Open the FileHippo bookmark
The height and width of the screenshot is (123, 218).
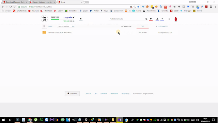[186, 11]
